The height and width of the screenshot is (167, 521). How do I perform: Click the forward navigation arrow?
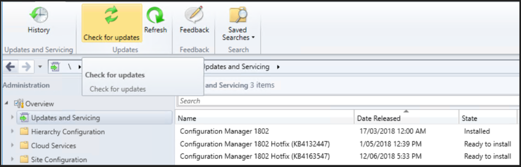click(x=26, y=67)
